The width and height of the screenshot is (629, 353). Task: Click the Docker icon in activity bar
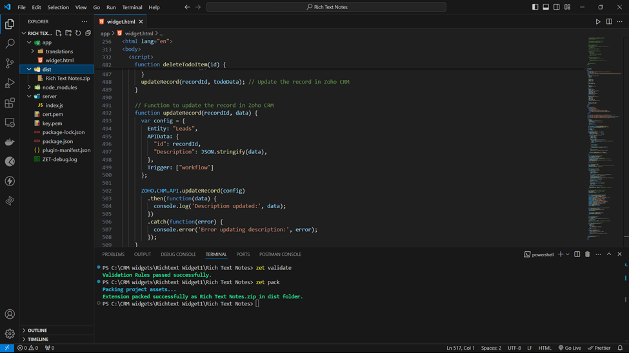point(10,142)
